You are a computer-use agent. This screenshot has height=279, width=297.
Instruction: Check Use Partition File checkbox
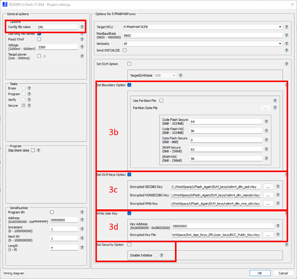click(161, 100)
